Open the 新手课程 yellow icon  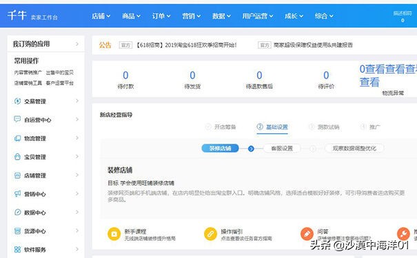click(x=114, y=234)
